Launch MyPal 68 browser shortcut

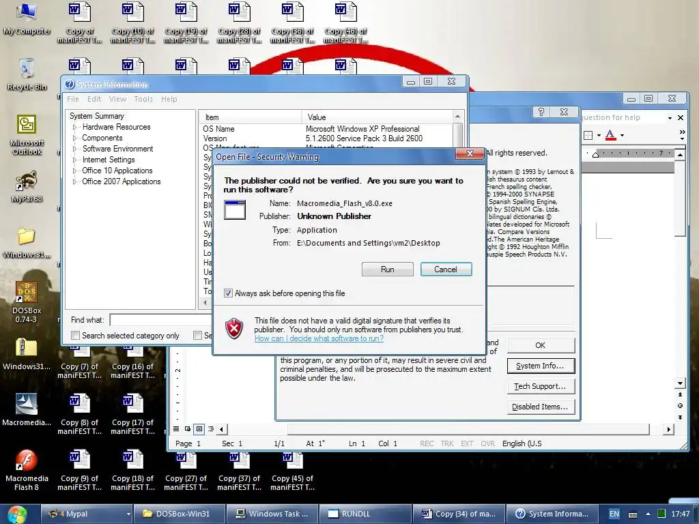coord(27,187)
